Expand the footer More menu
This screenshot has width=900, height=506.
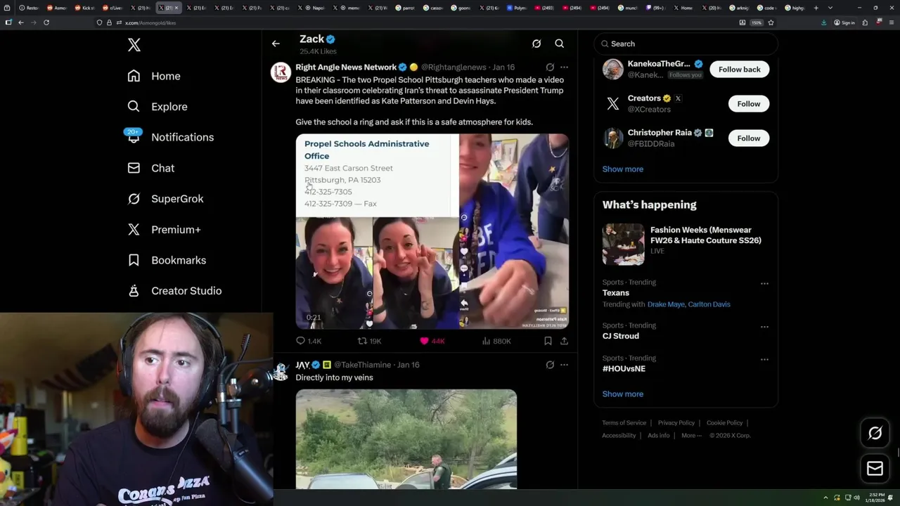690,436
